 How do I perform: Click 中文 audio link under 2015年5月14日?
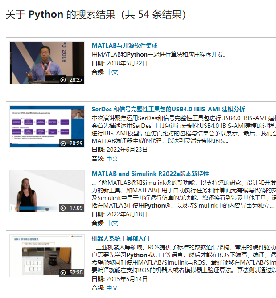(112, 288)
